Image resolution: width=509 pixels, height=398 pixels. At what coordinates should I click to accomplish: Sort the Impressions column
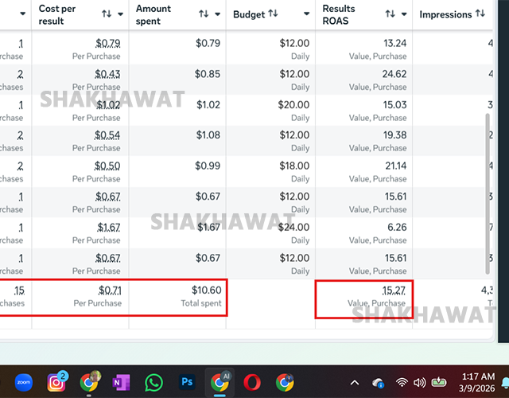480,14
